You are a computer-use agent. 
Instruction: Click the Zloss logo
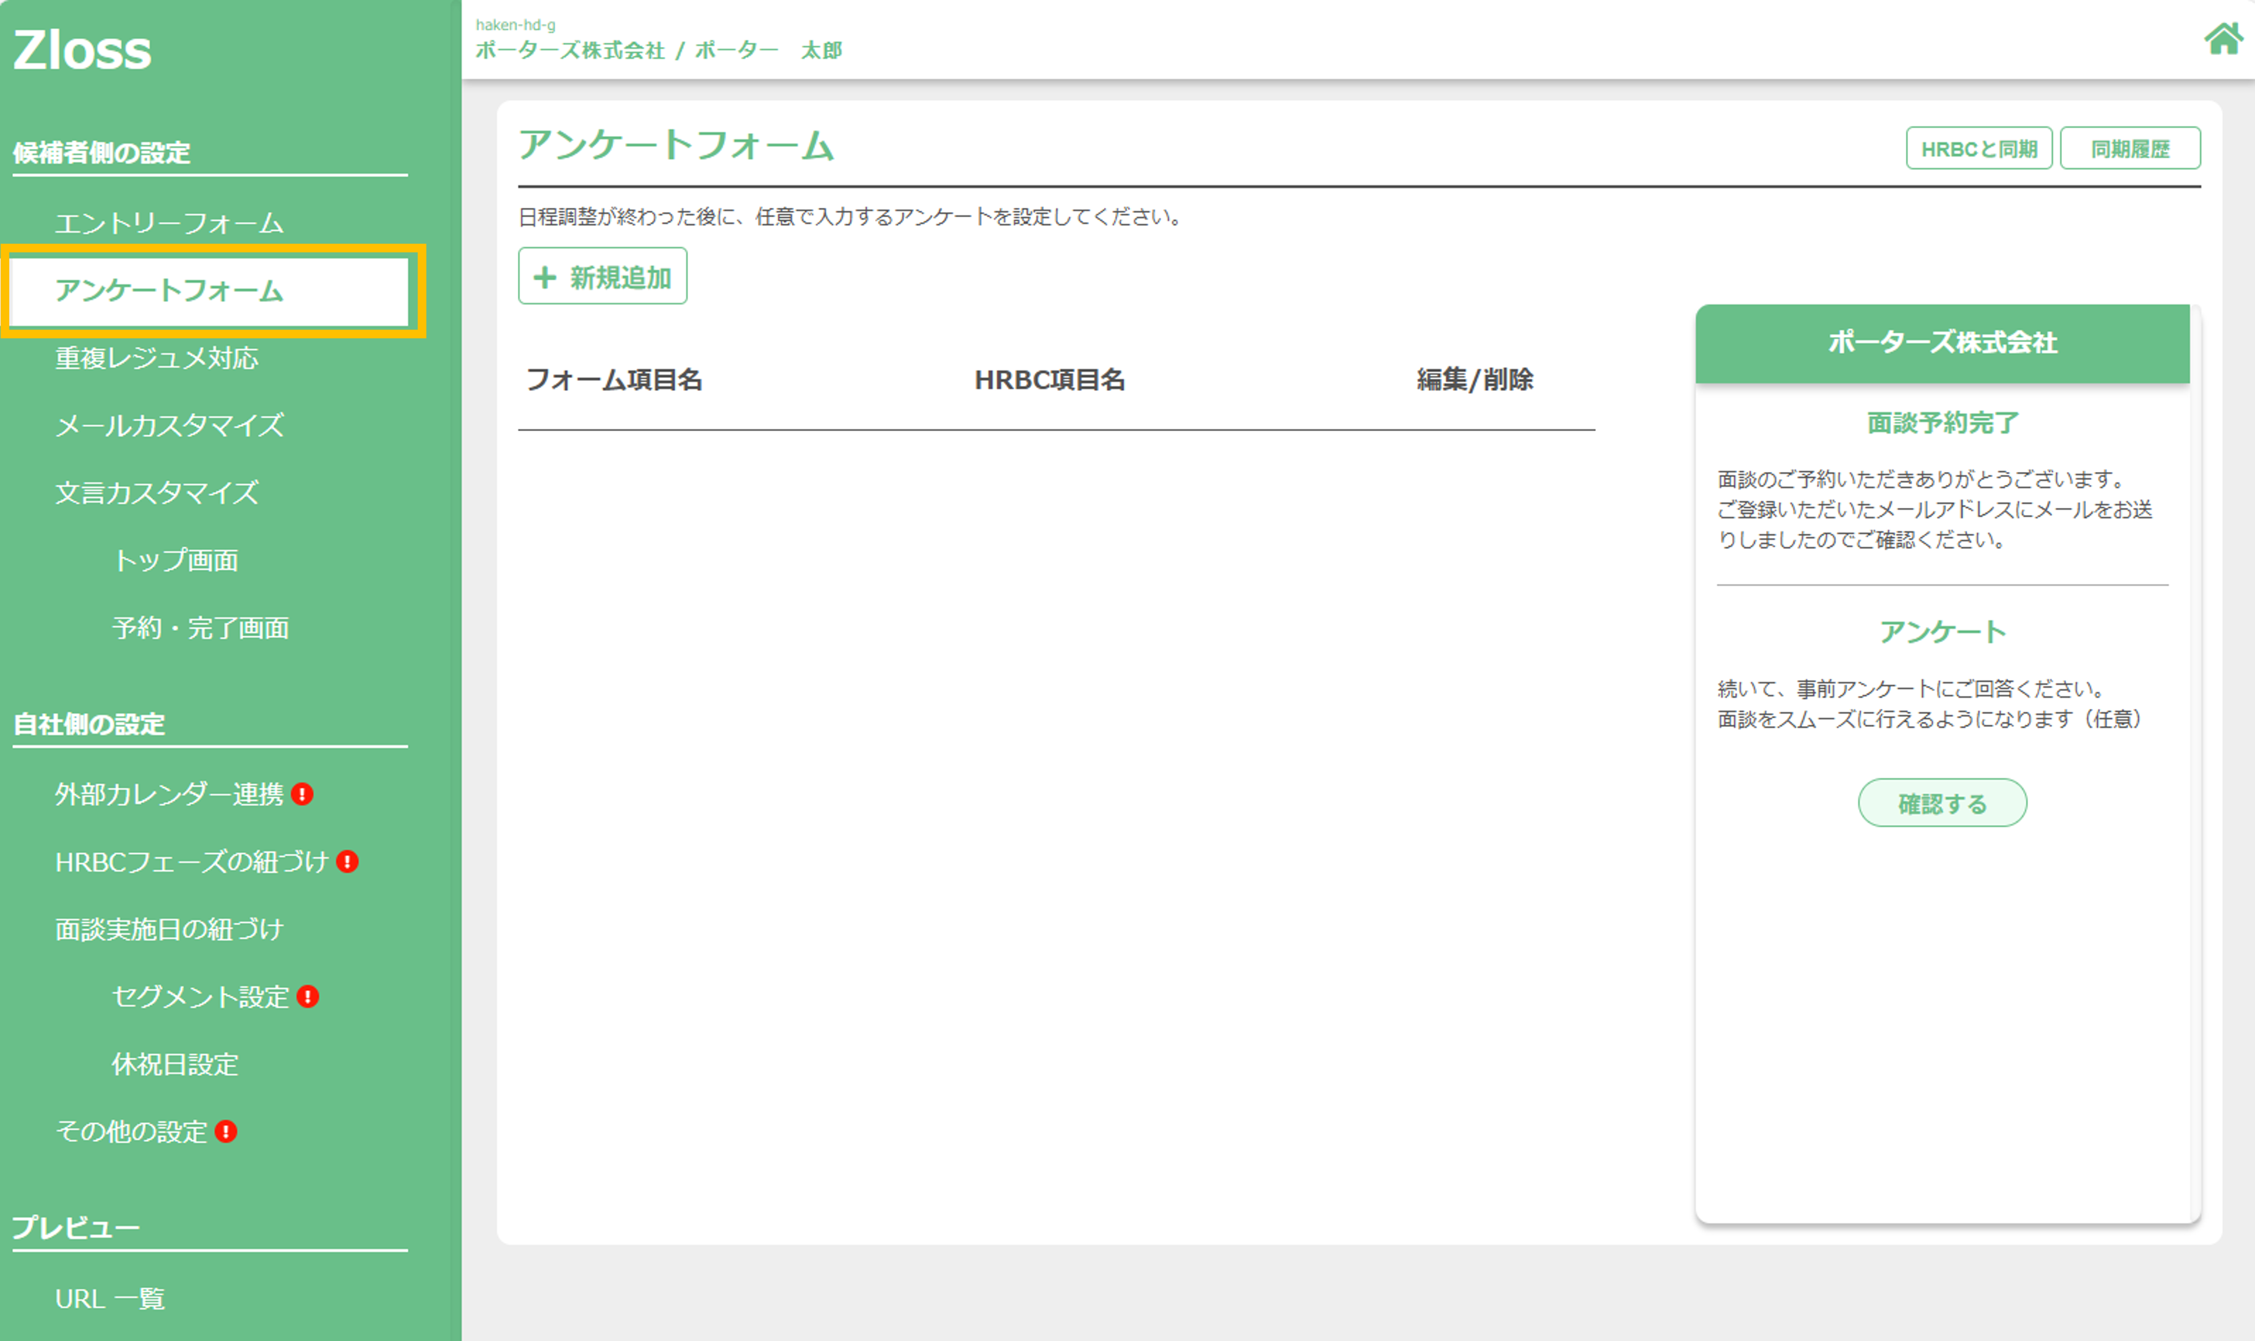[82, 49]
